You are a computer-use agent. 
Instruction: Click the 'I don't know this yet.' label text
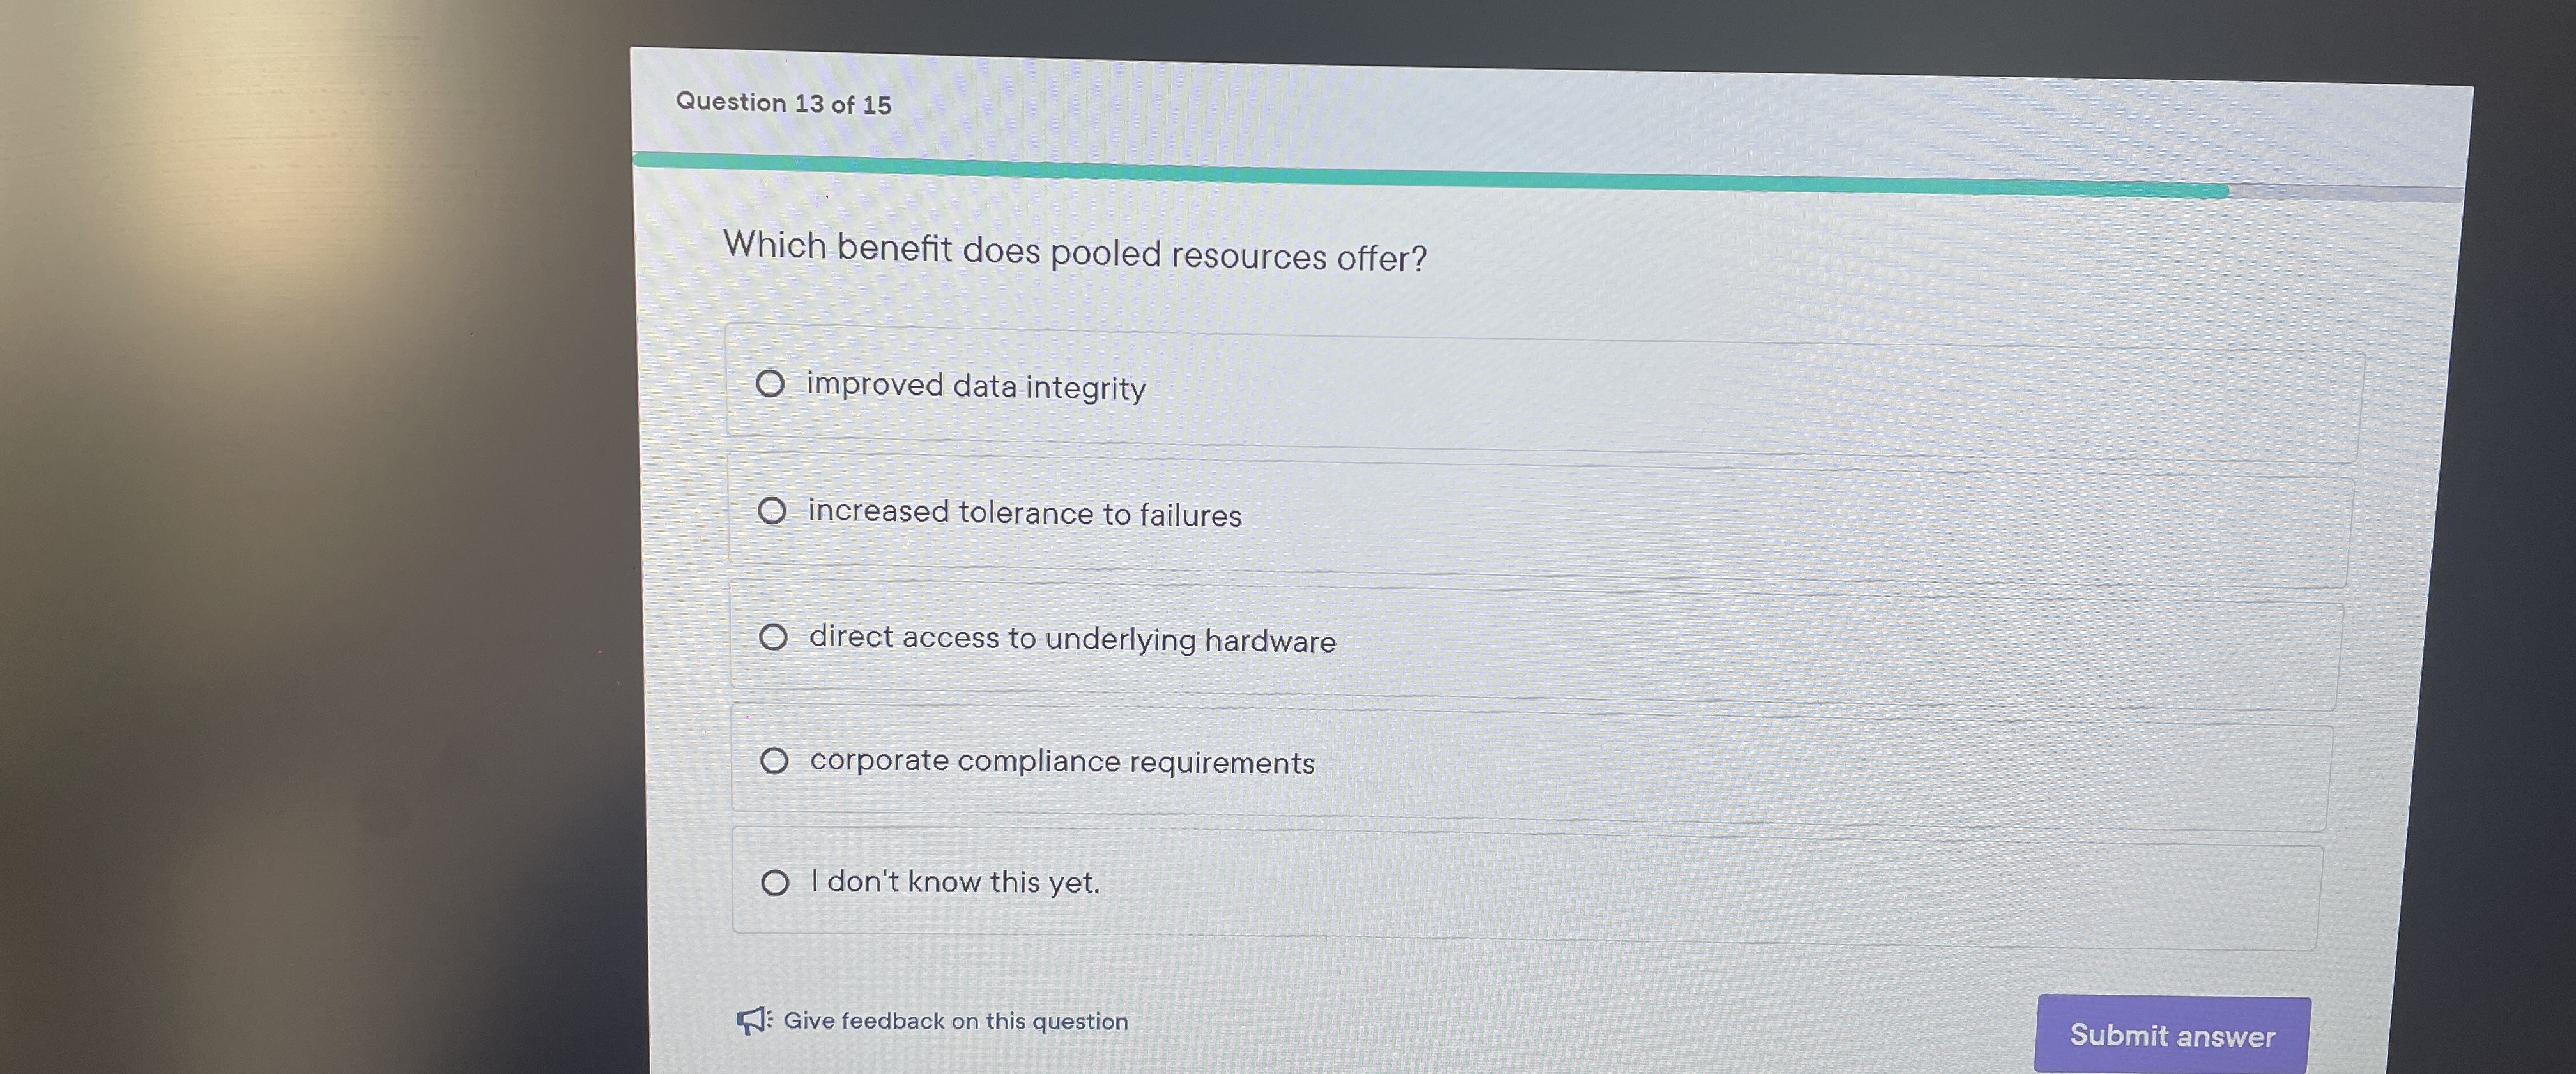pyautogui.click(x=955, y=882)
